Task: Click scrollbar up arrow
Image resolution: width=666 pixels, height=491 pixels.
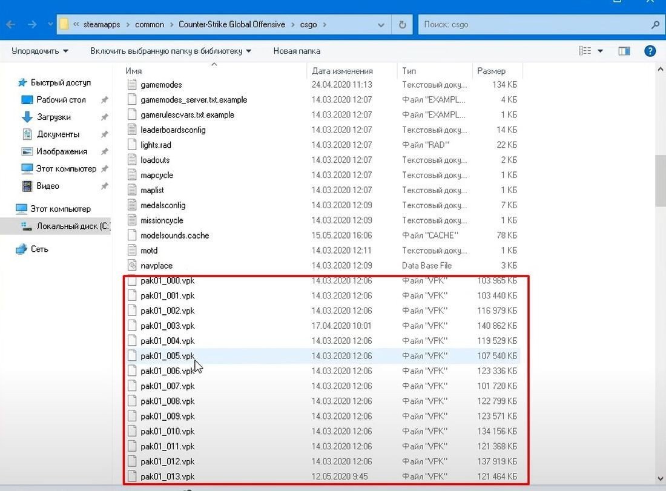Action: [x=661, y=69]
